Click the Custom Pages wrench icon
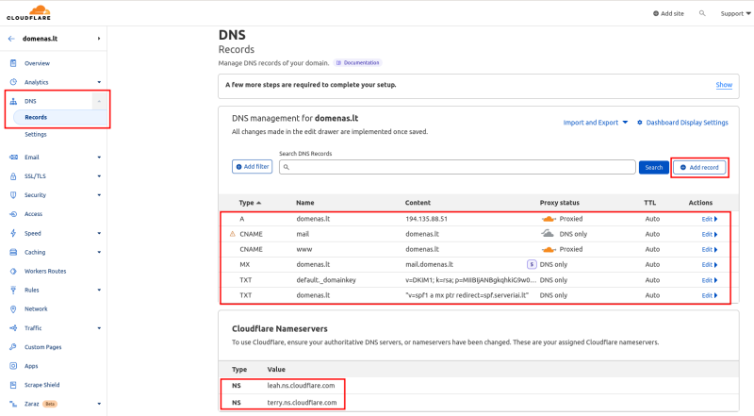The height and width of the screenshot is (416, 754). click(x=13, y=347)
